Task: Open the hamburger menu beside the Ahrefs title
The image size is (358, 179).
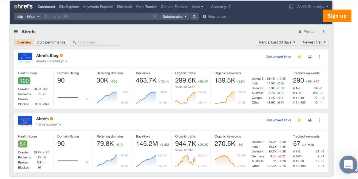Action: pyautogui.click(x=16, y=32)
